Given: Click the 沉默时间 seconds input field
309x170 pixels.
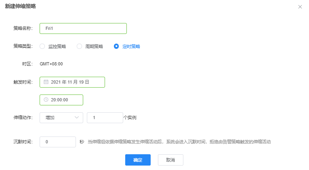Looking at the screenshot, I should [x=58, y=142].
